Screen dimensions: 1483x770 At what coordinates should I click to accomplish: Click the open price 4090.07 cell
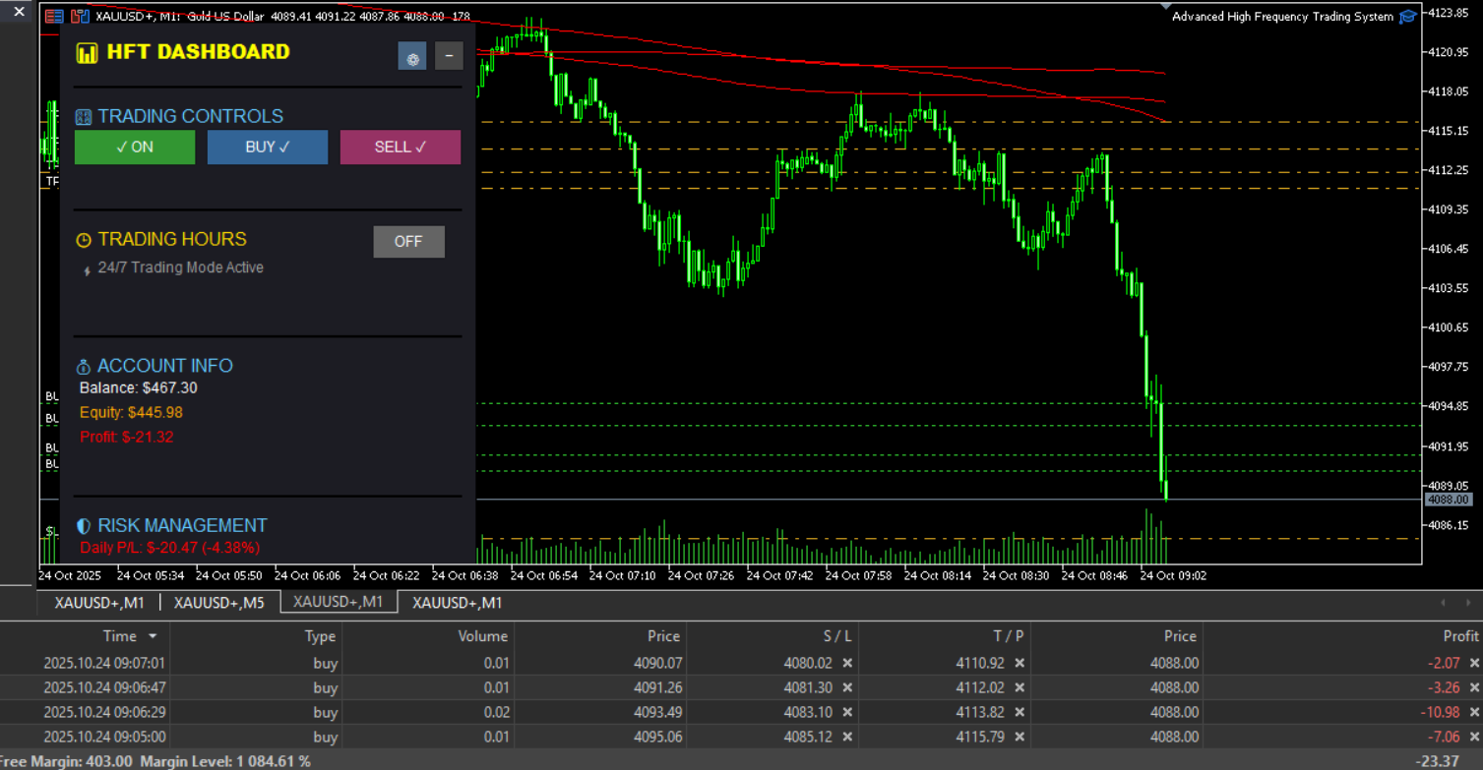(x=657, y=664)
